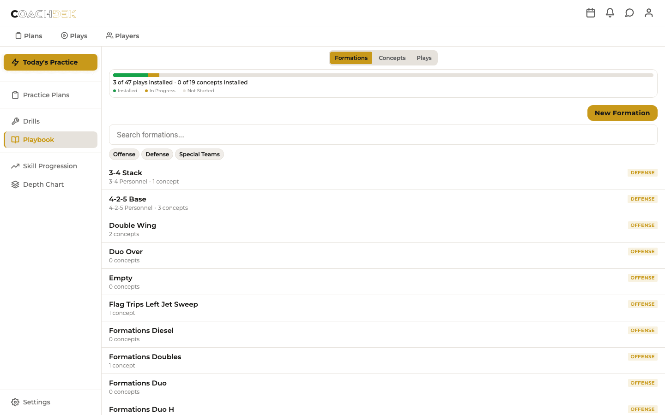Click the plays installed progress bar
This screenshot has width=665, height=415.
pyautogui.click(x=383, y=75)
